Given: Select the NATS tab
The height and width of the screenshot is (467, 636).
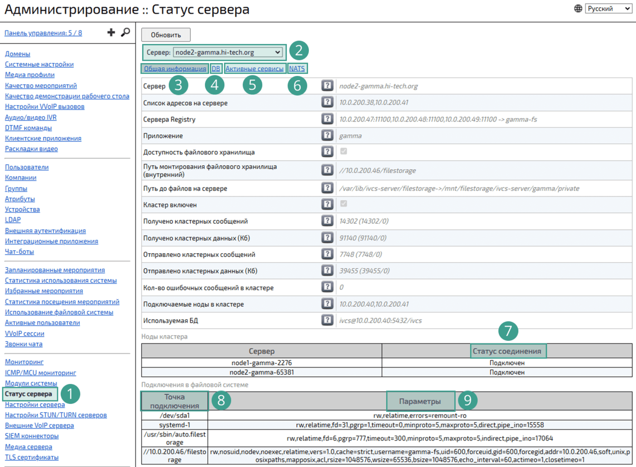Looking at the screenshot, I should [297, 69].
